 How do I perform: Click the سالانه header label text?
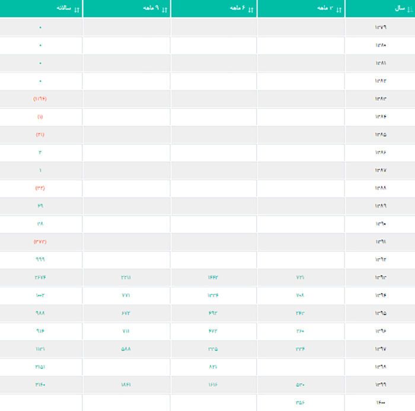click(x=63, y=8)
